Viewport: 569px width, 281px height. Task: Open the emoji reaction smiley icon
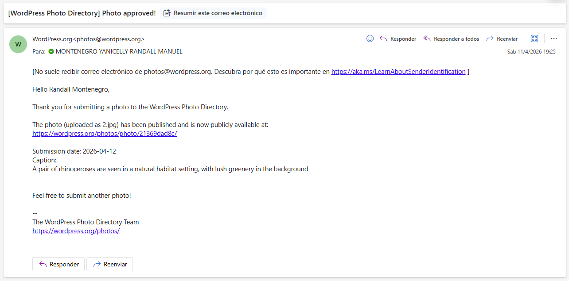click(370, 38)
